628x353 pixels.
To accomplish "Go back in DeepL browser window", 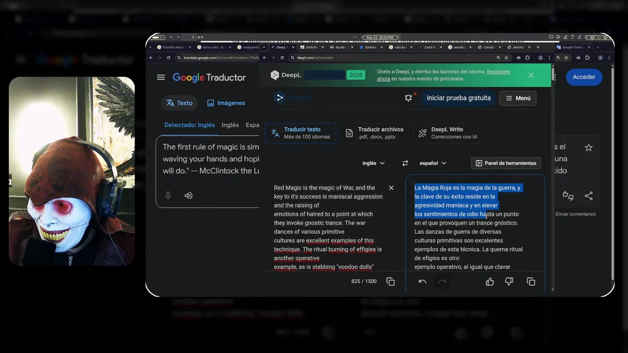I will click(265, 57).
